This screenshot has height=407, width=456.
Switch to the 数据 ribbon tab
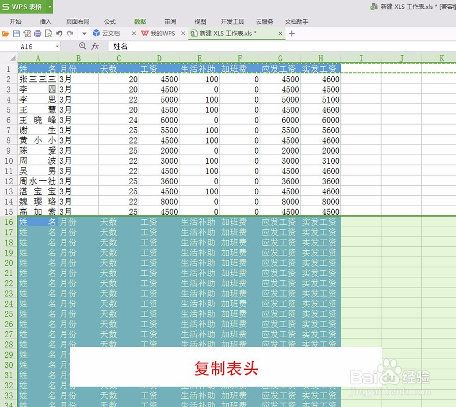click(140, 21)
